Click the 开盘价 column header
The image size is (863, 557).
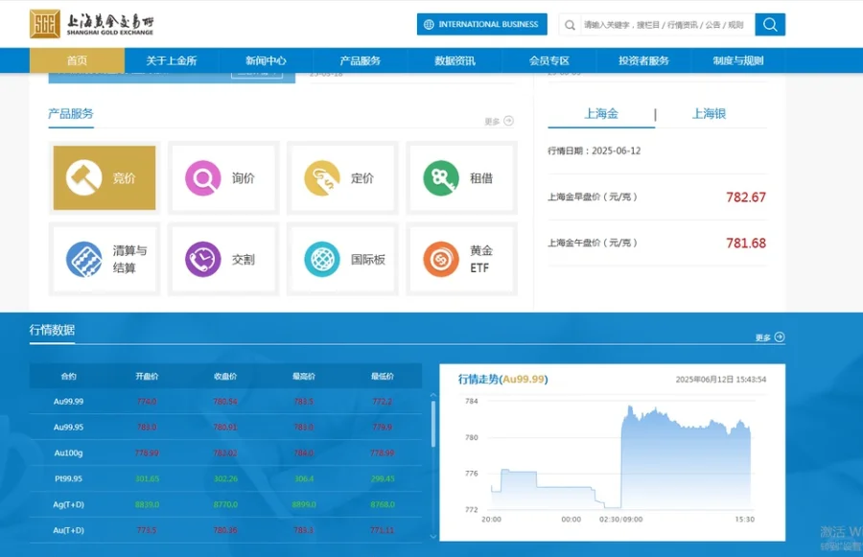click(x=147, y=377)
